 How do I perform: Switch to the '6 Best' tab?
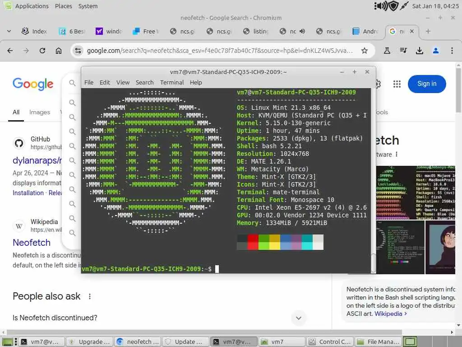[72, 31]
